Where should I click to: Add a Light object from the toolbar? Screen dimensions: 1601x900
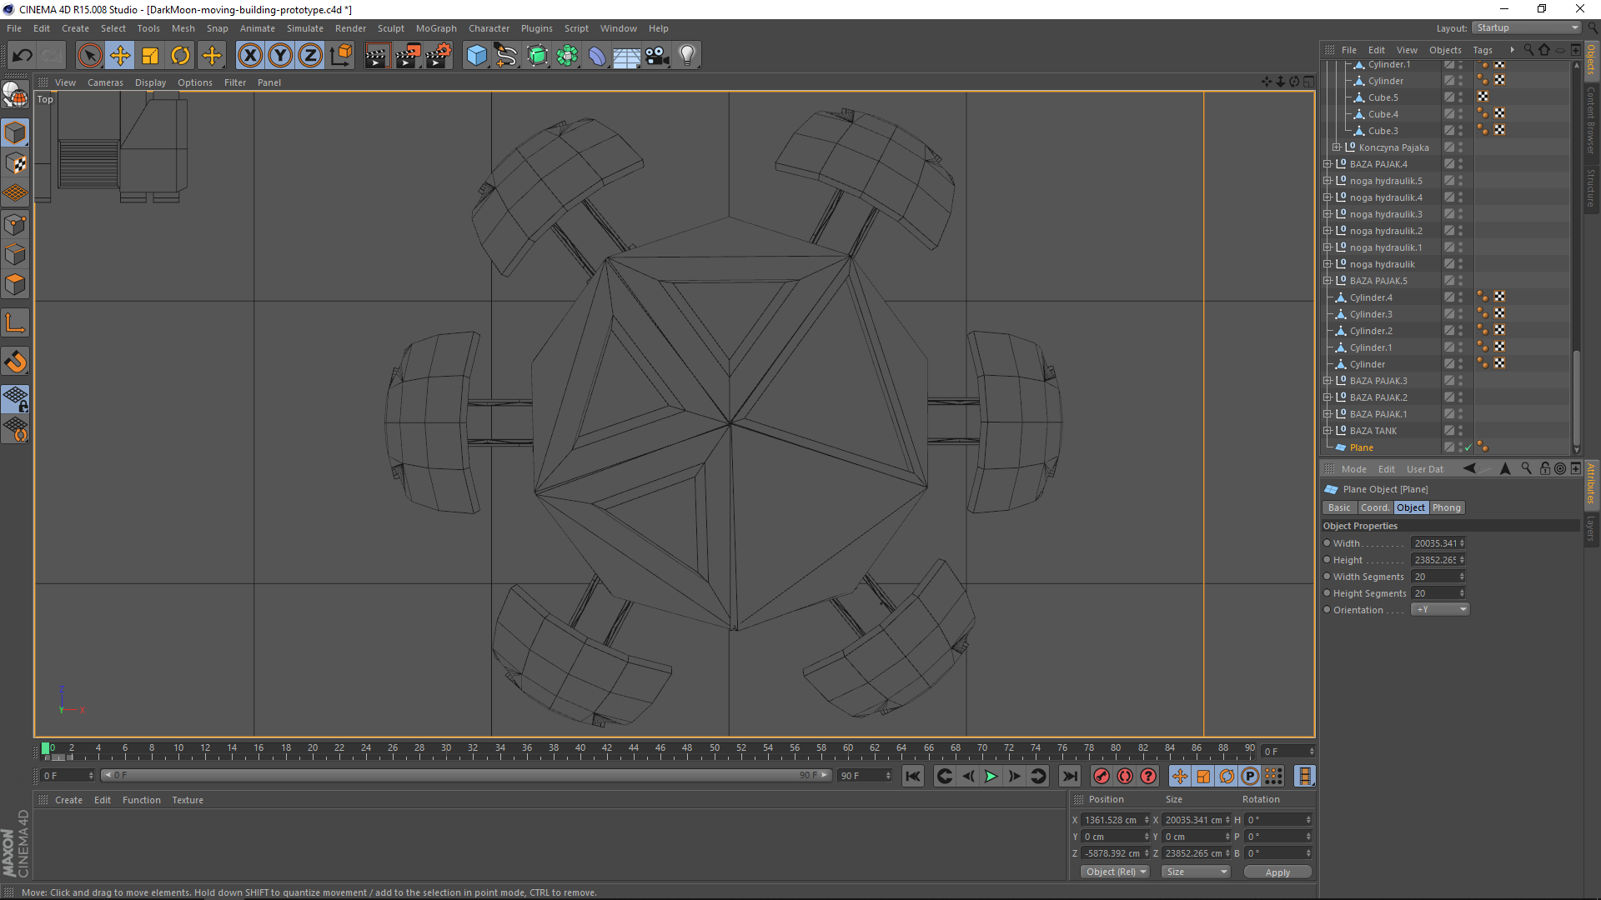[687, 56]
